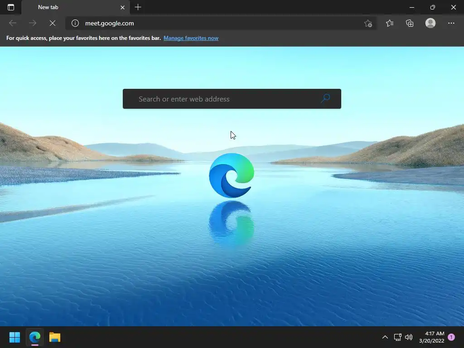464x348 pixels.
Task: Open the Windows Start menu
Action: (14, 337)
